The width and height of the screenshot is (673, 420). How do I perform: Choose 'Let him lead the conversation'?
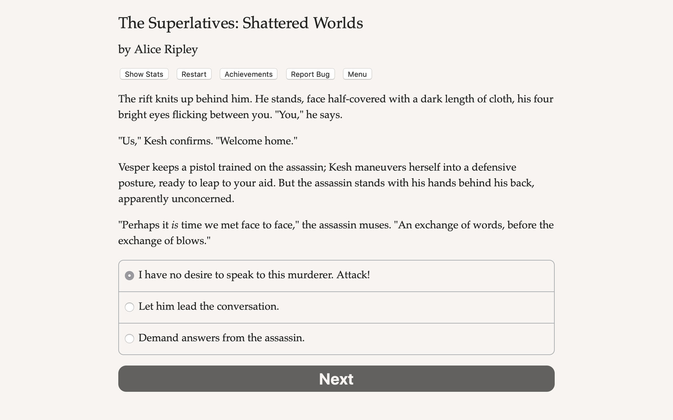pos(209,307)
